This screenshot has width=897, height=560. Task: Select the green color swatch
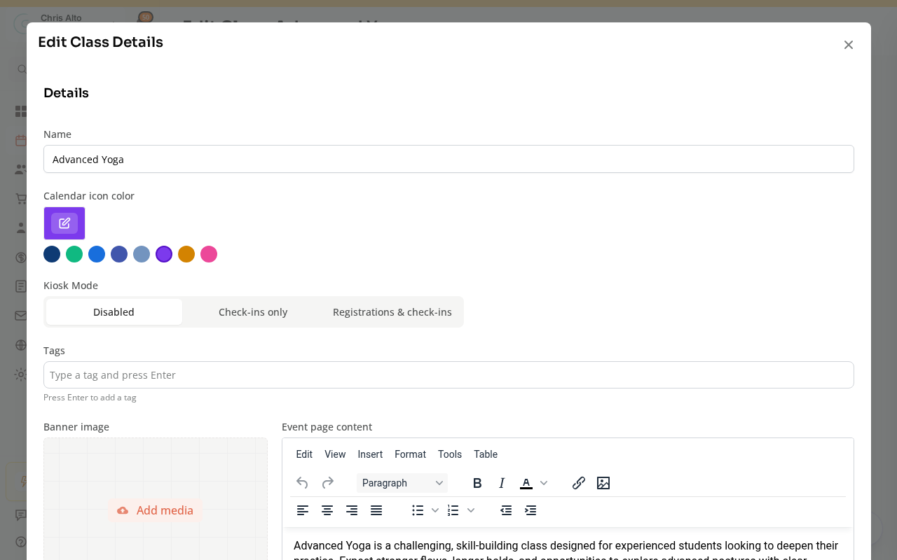pos(74,254)
